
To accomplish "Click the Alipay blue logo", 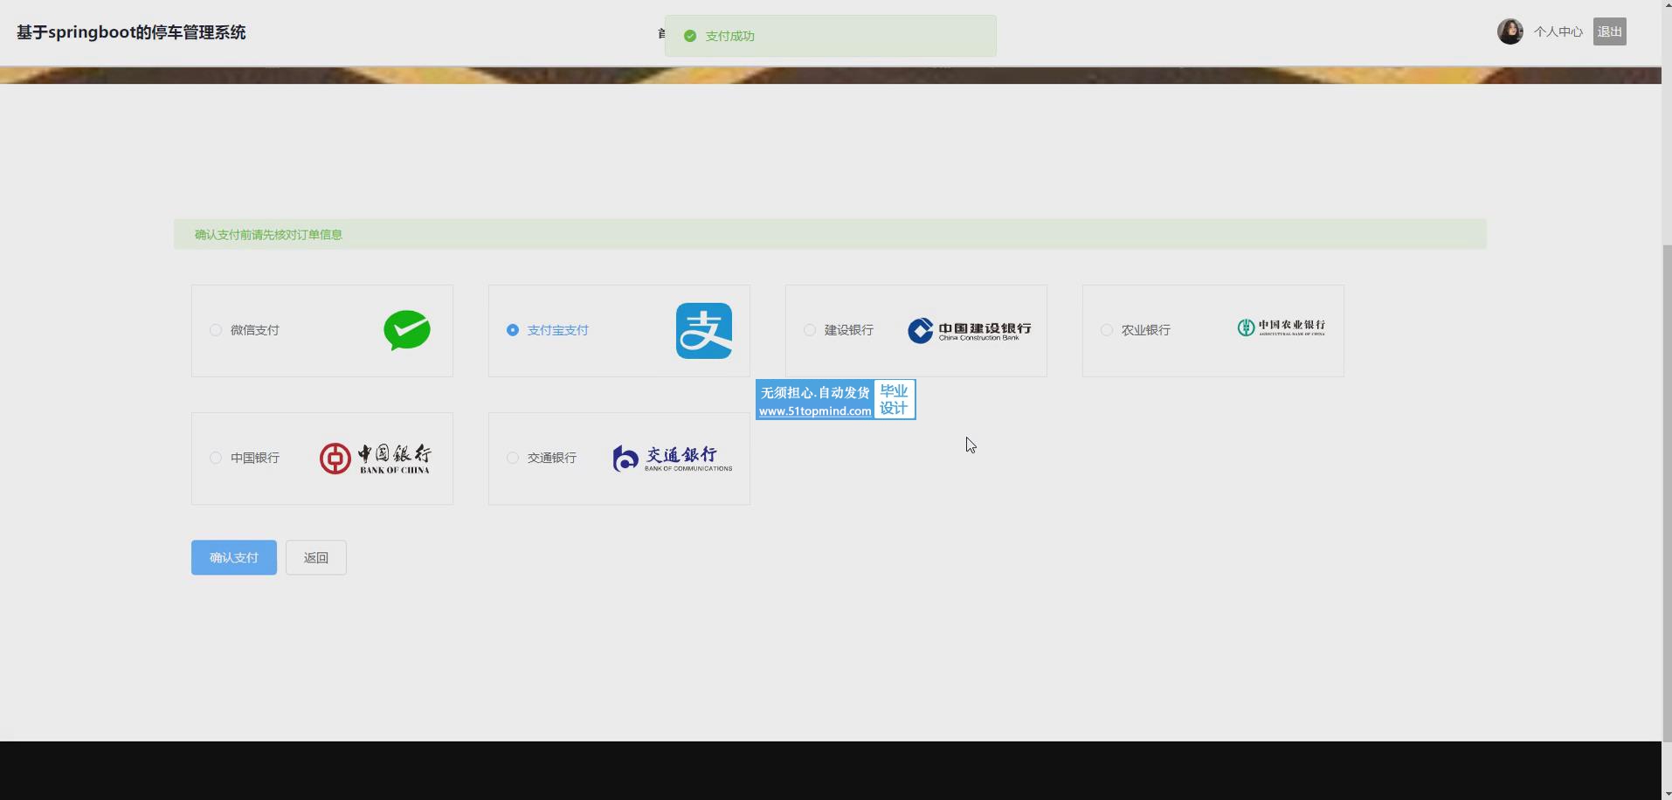I will 704,330.
